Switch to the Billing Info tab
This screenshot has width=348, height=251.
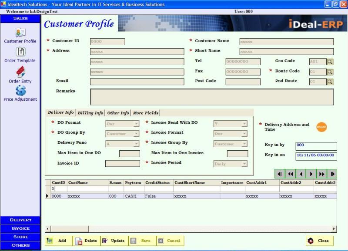tap(90, 113)
